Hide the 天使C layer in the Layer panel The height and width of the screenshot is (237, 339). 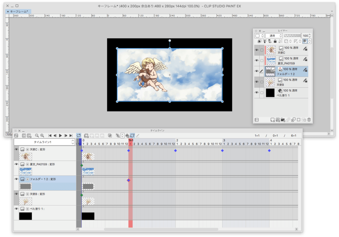[x=256, y=50]
